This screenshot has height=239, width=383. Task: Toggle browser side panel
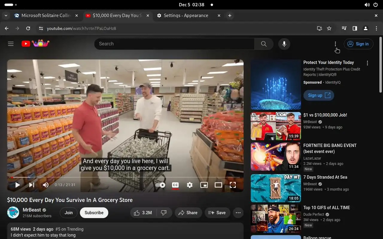click(x=355, y=28)
